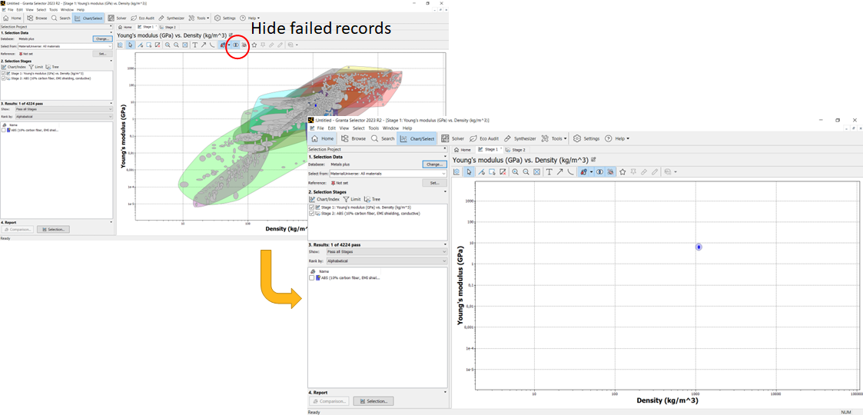Viewport: 863px width, 415px height.
Task: Click zoom in magnifier in front window
Action: pos(515,171)
